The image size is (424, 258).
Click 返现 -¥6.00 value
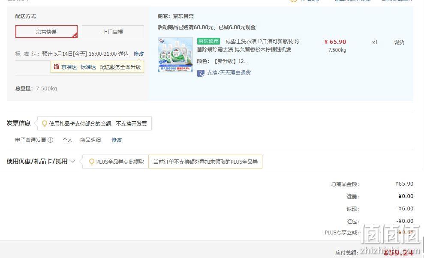click(x=405, y=209)
